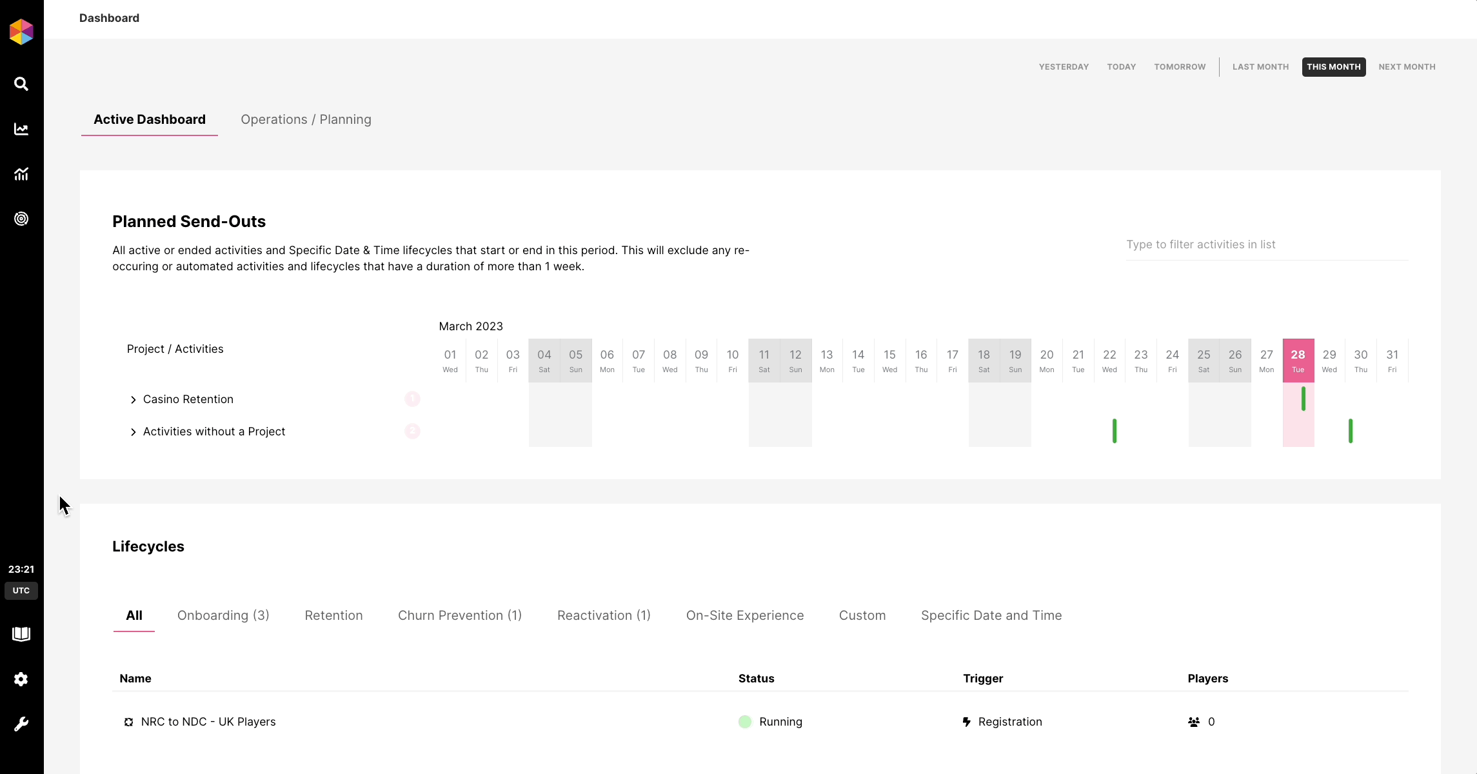This screenshot has width=1477, height=774.
Task: Click the filter activities input field
Action: click(x=1266, y=244)
